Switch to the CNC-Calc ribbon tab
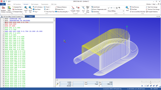 click(54, 4)
